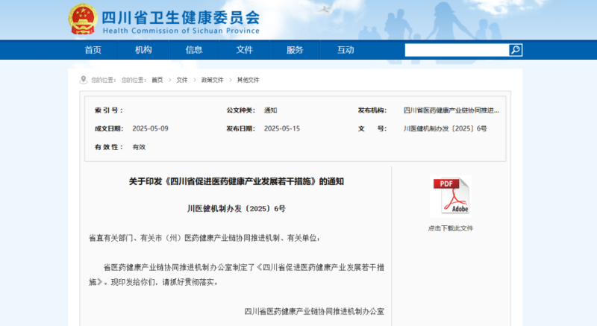Click the document number 川医健机制办发〔2025〕6号 in metadata
Viewport: 597px width, 326px height.
point(445,128)
